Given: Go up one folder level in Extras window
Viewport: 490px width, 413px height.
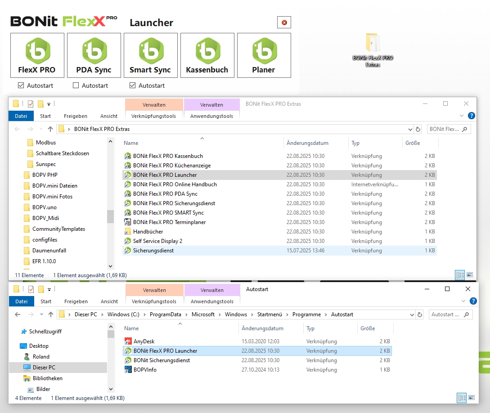Looking at the screenshot, I should click(x=50, y=129).
